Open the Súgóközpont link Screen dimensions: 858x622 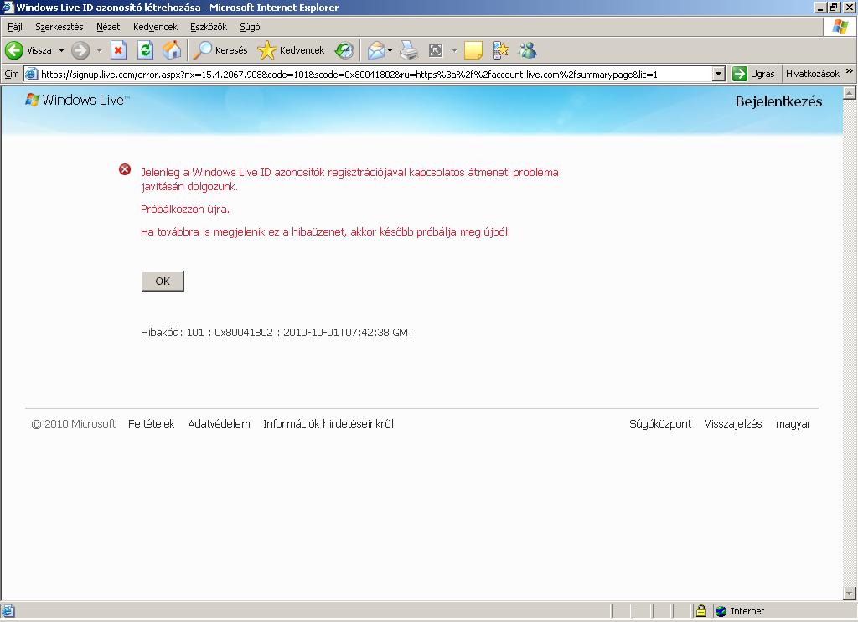660,424
